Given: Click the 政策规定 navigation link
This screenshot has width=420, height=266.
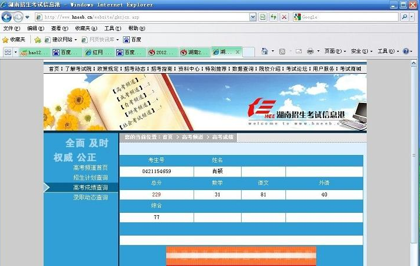Looking at the screenshot, I should tap(108, 69).
